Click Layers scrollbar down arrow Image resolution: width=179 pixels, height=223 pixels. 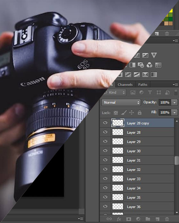click(177, 213)
